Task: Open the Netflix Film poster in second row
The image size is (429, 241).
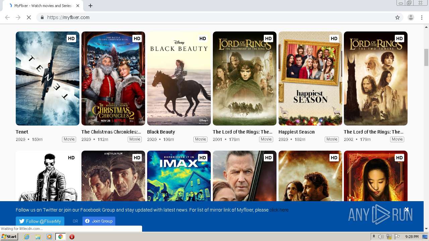Action: click(113, 176)
